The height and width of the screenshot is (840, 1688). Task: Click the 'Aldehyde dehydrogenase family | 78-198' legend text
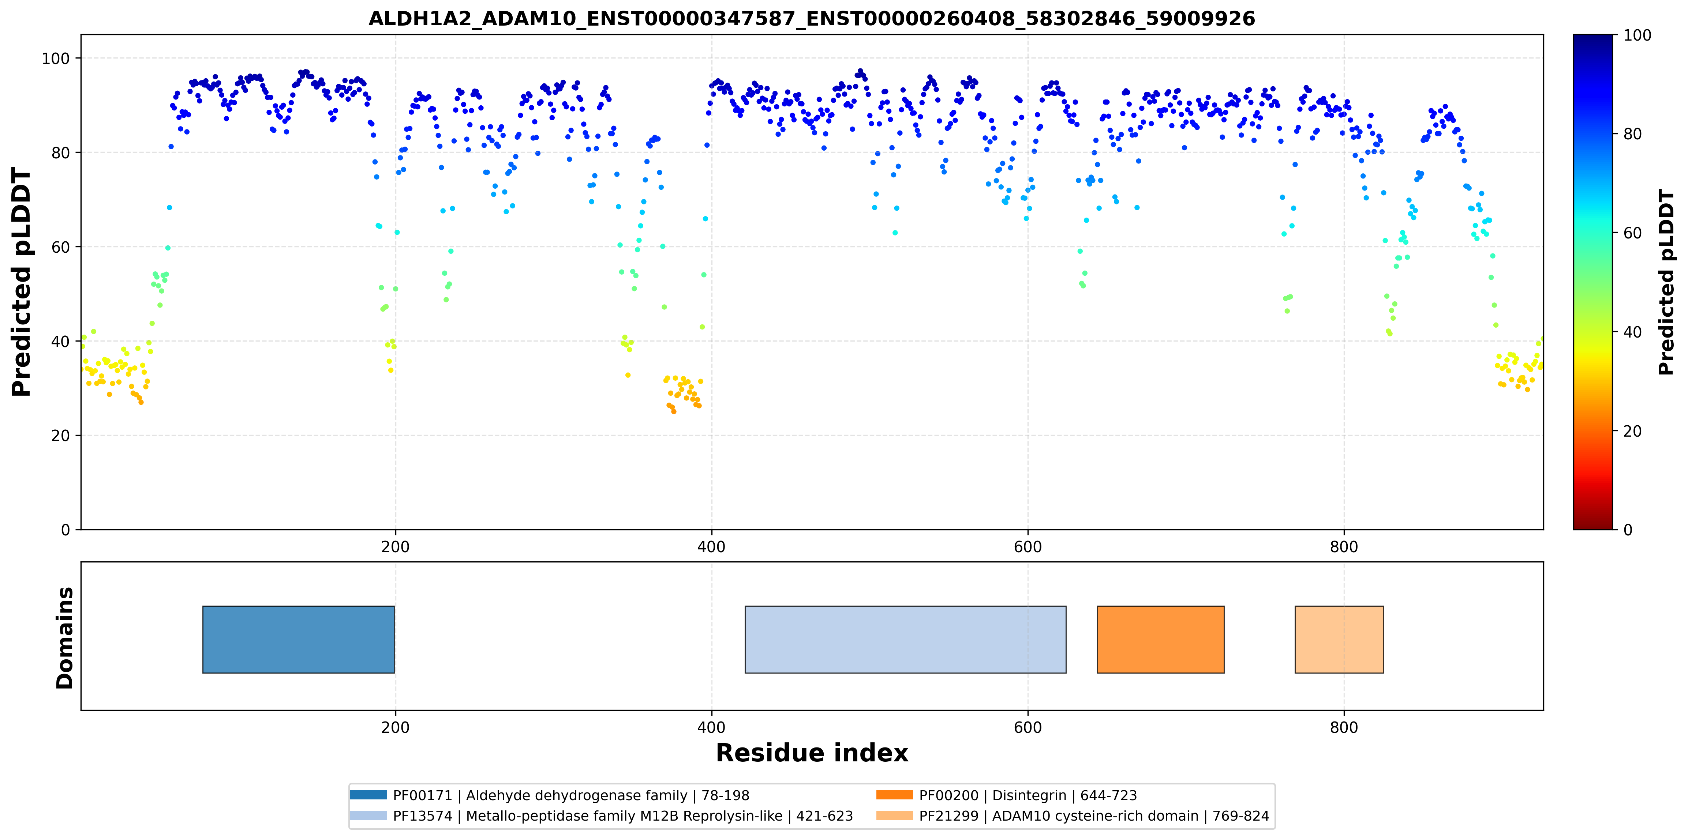click(607, 795)
